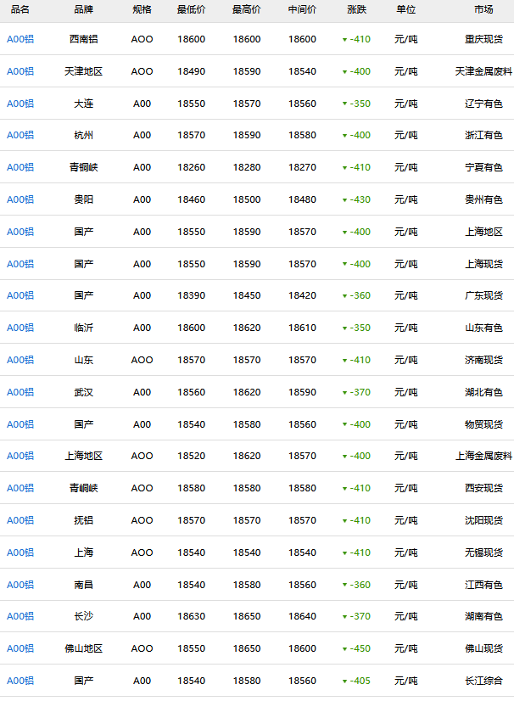Screen dimensions: 514x701
Task: Click the 市场 column header
Action: [x=483, y=10]
